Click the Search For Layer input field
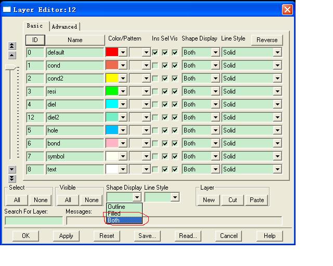 click(x=34, y=221)
